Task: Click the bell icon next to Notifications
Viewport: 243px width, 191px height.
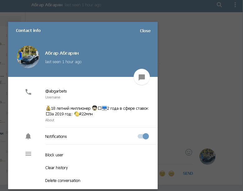Action: click(28, 136)
